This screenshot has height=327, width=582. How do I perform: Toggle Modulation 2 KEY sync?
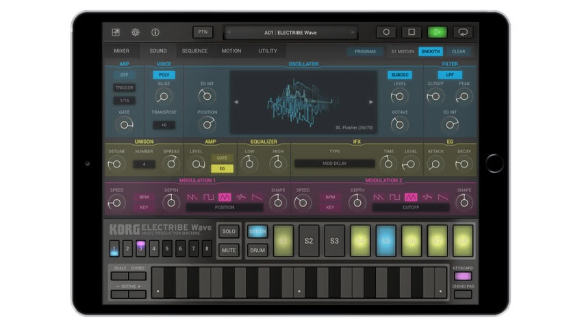[x=330, y=207]
